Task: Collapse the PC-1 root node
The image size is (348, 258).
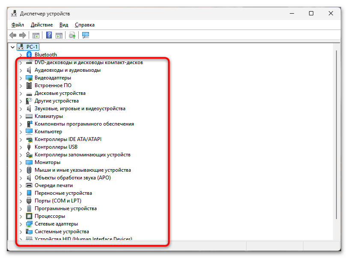Action: point(13,47)
